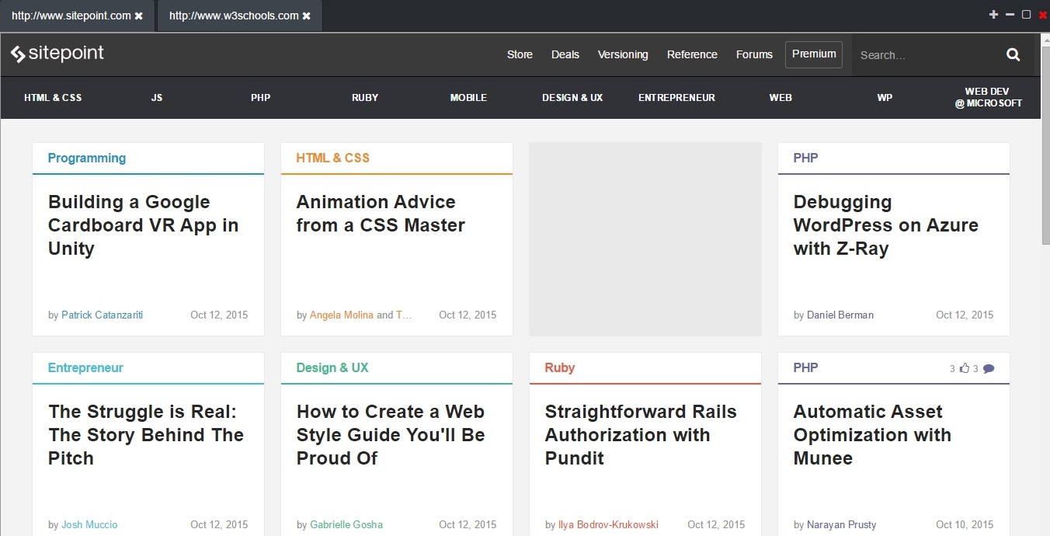Navigate to the RUBY category

pos(365,97)
